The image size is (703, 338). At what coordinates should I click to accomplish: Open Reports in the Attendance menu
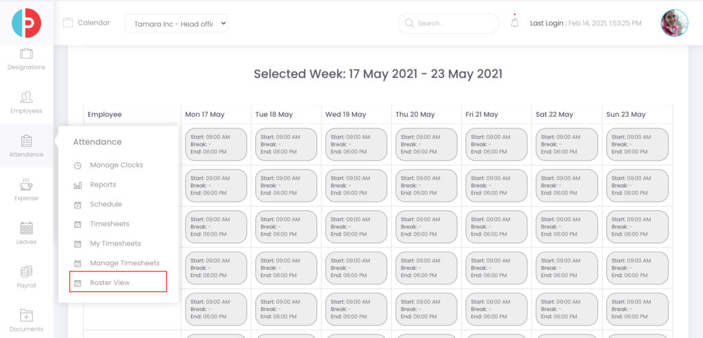tap(103, 185)
